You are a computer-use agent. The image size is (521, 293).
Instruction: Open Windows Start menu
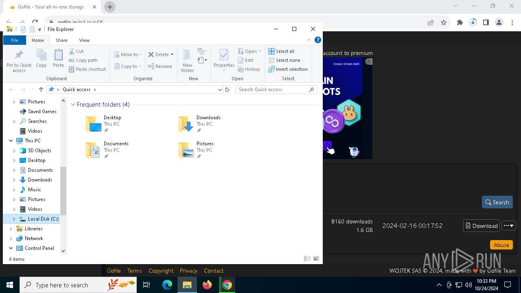(x=10, y=285)
